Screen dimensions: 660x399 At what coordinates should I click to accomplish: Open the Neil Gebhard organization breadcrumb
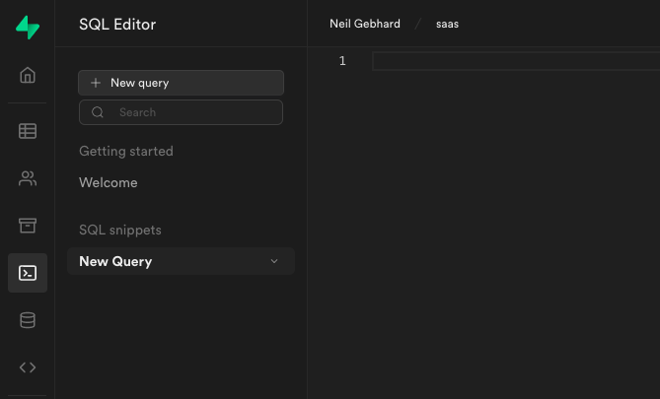(365, 24)
